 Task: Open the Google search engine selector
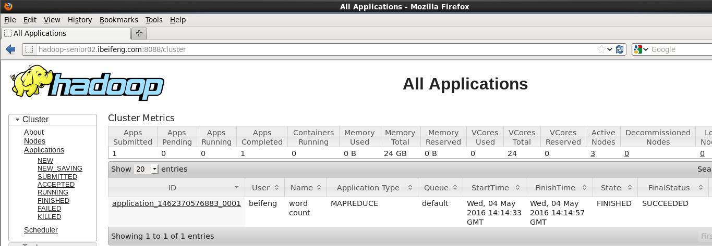pos(641,49)
